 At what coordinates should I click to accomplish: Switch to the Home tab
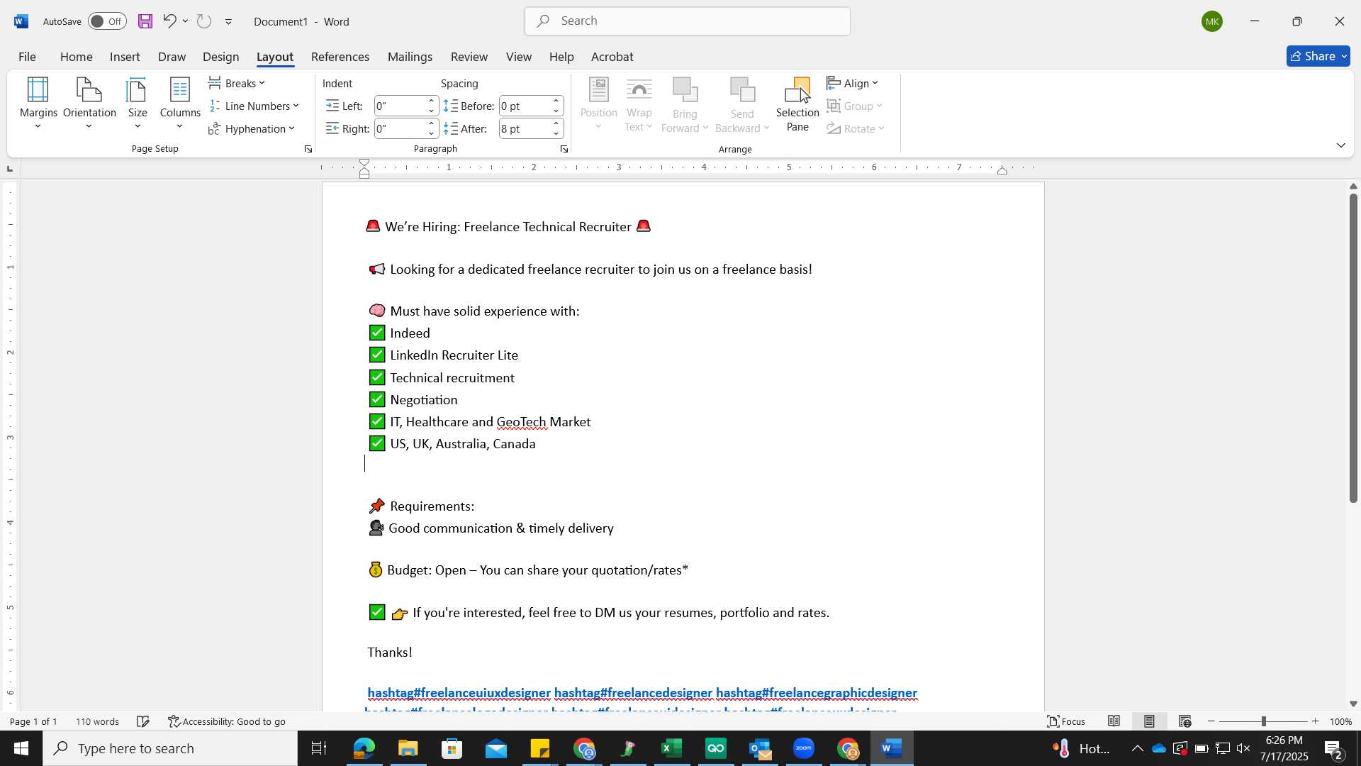(76, 57)
